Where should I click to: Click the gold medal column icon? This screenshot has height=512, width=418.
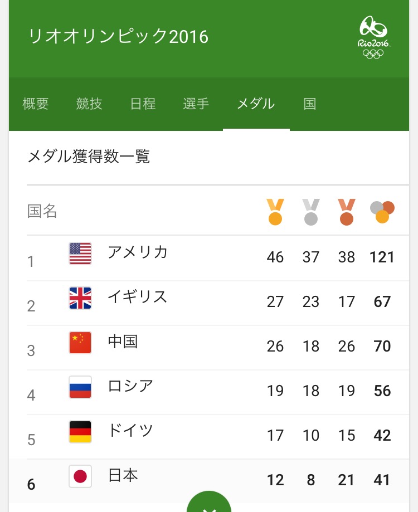275,212
